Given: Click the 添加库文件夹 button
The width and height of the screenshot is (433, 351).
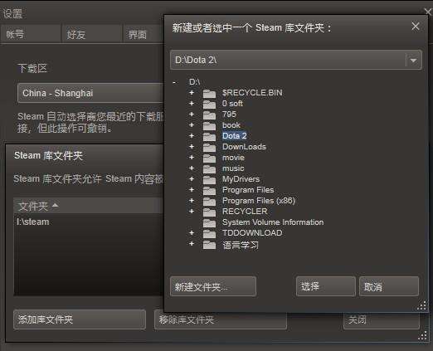Looking at the screenshot, I should [80, 319].
